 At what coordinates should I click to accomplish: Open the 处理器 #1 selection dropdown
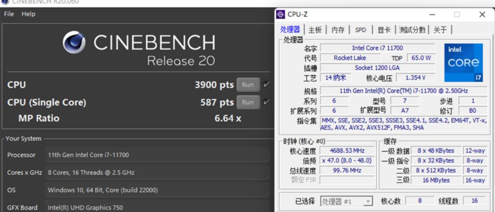[x=347, y=201]
